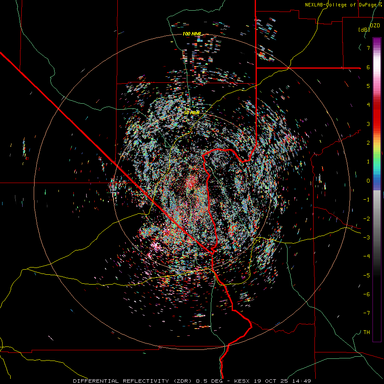The image size is (384, 384).
Task: Select the 1 tick label on the scale
Action: [x=368, y=162]
